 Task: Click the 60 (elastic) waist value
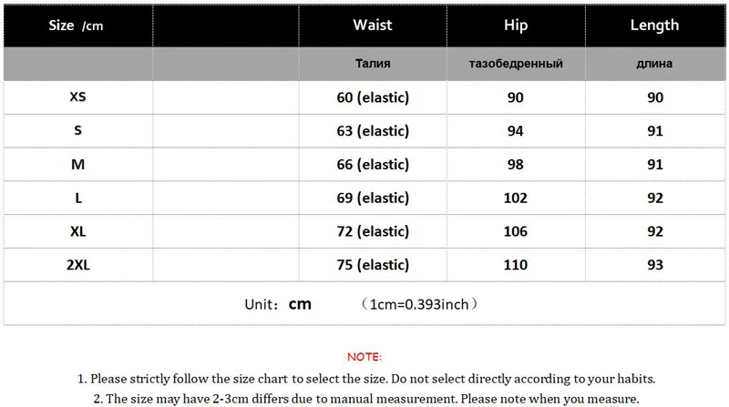coord(373,97)
